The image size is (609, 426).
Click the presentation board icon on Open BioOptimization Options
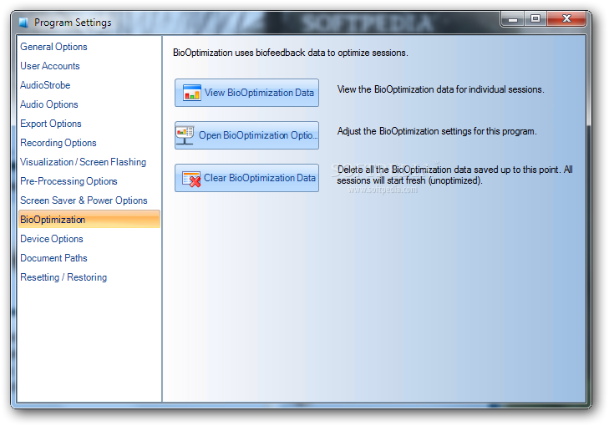coord(185,135)
